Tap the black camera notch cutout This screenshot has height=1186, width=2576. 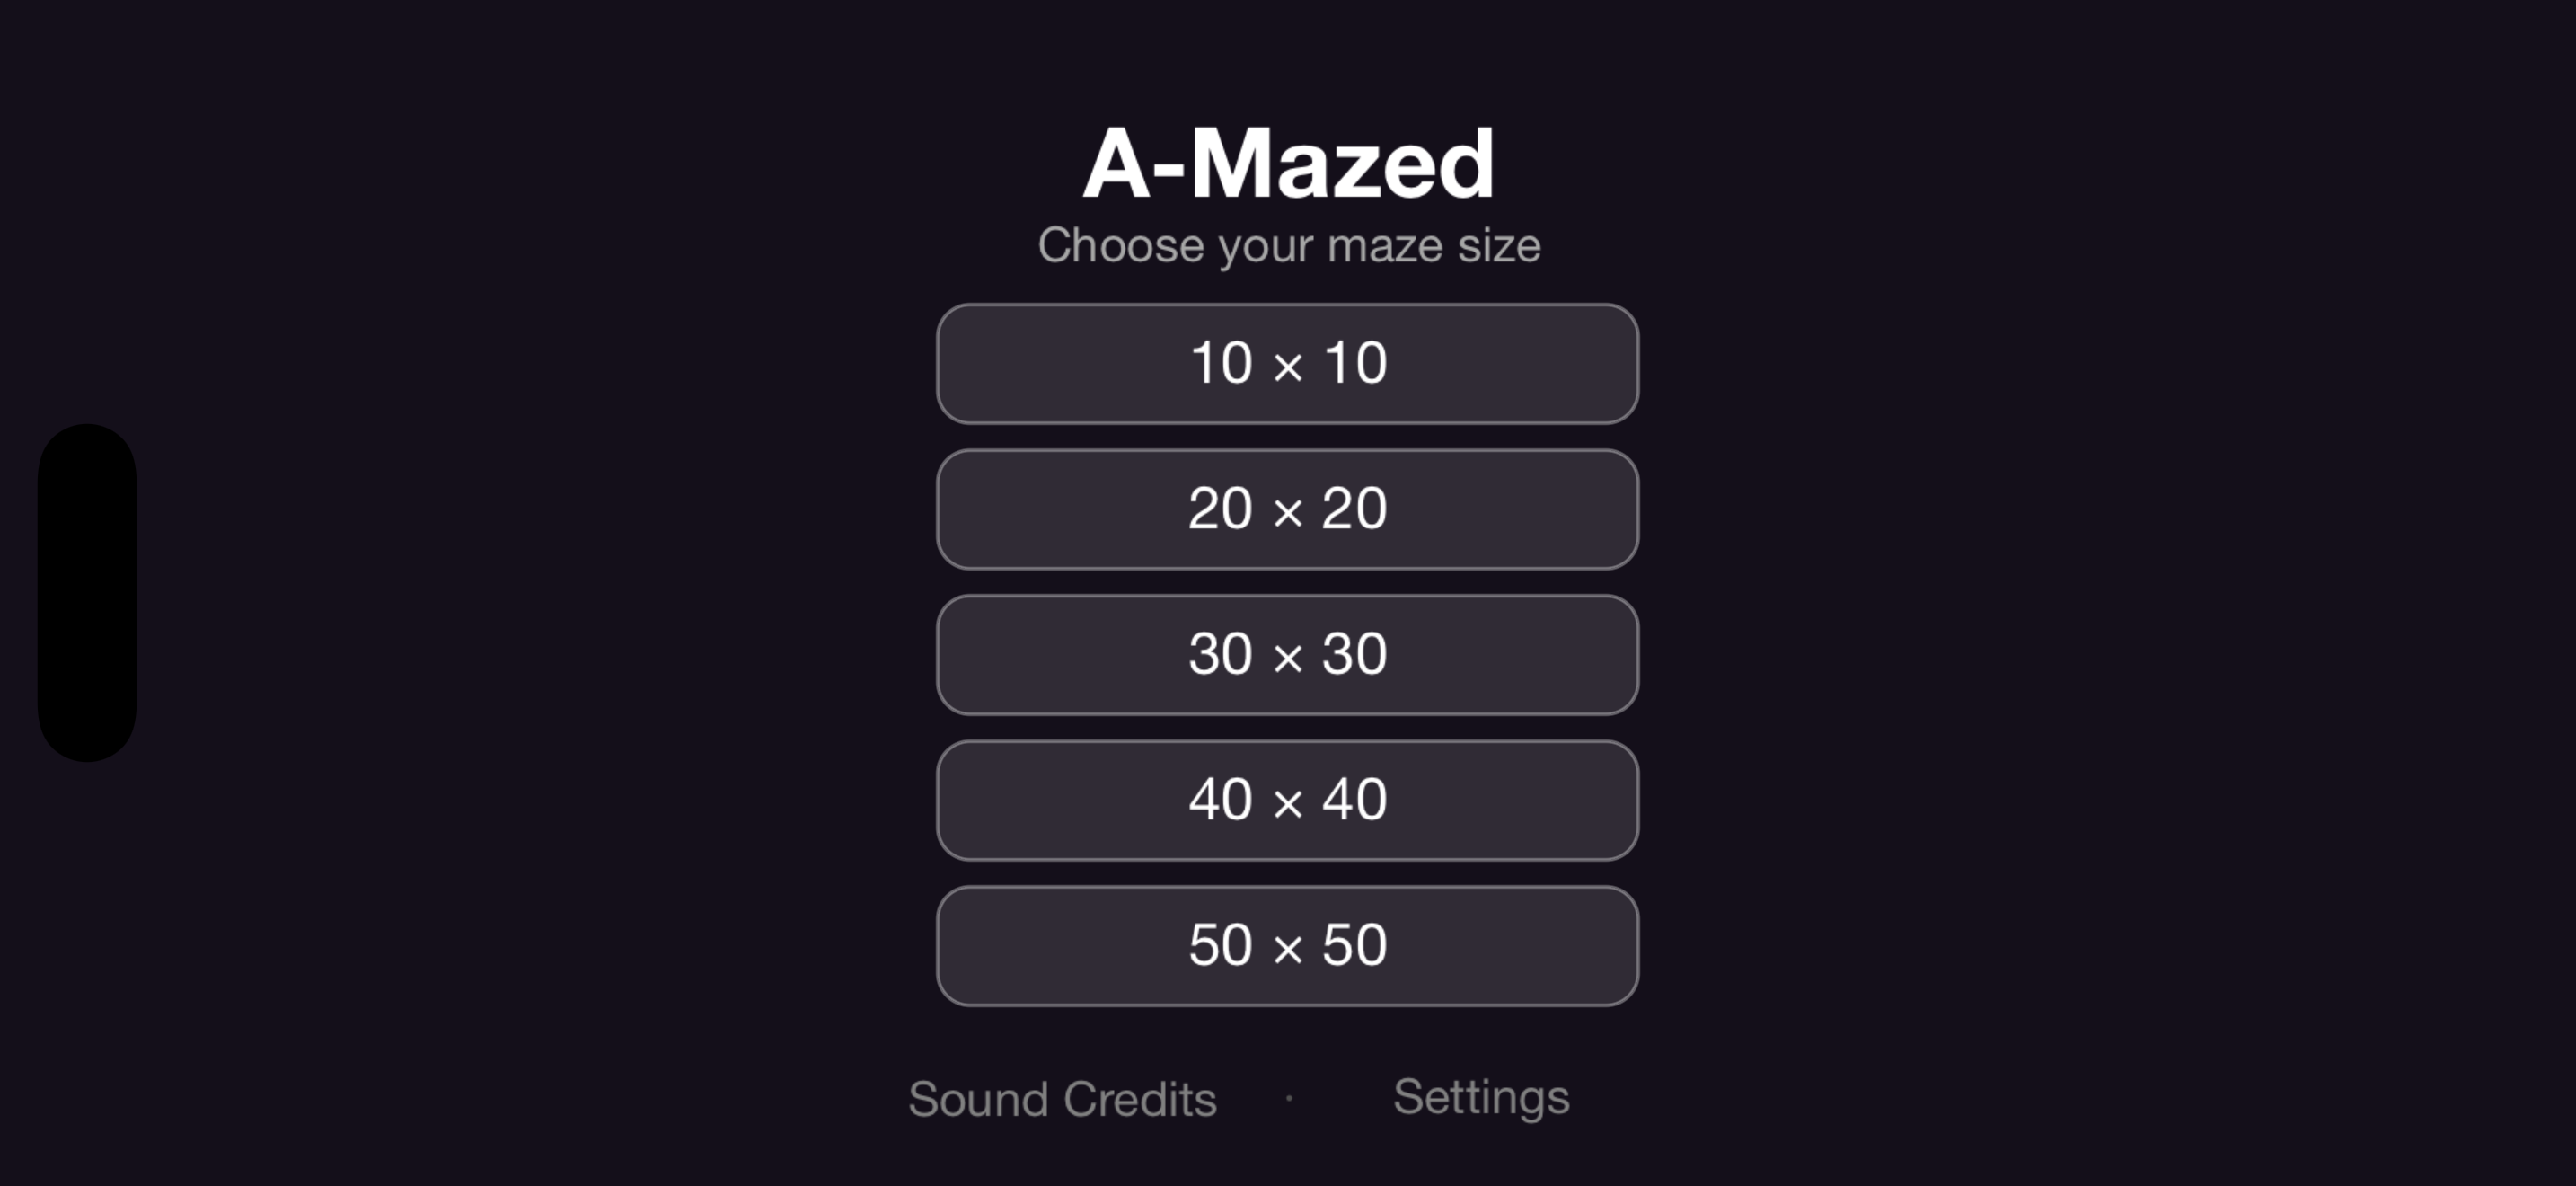(x=87, y=593)
